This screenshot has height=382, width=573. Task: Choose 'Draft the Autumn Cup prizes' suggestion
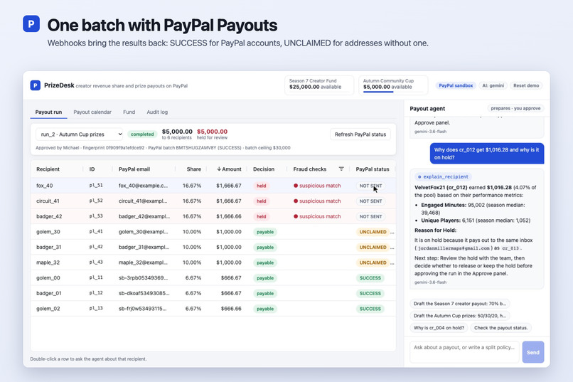[x=460, y=315]
